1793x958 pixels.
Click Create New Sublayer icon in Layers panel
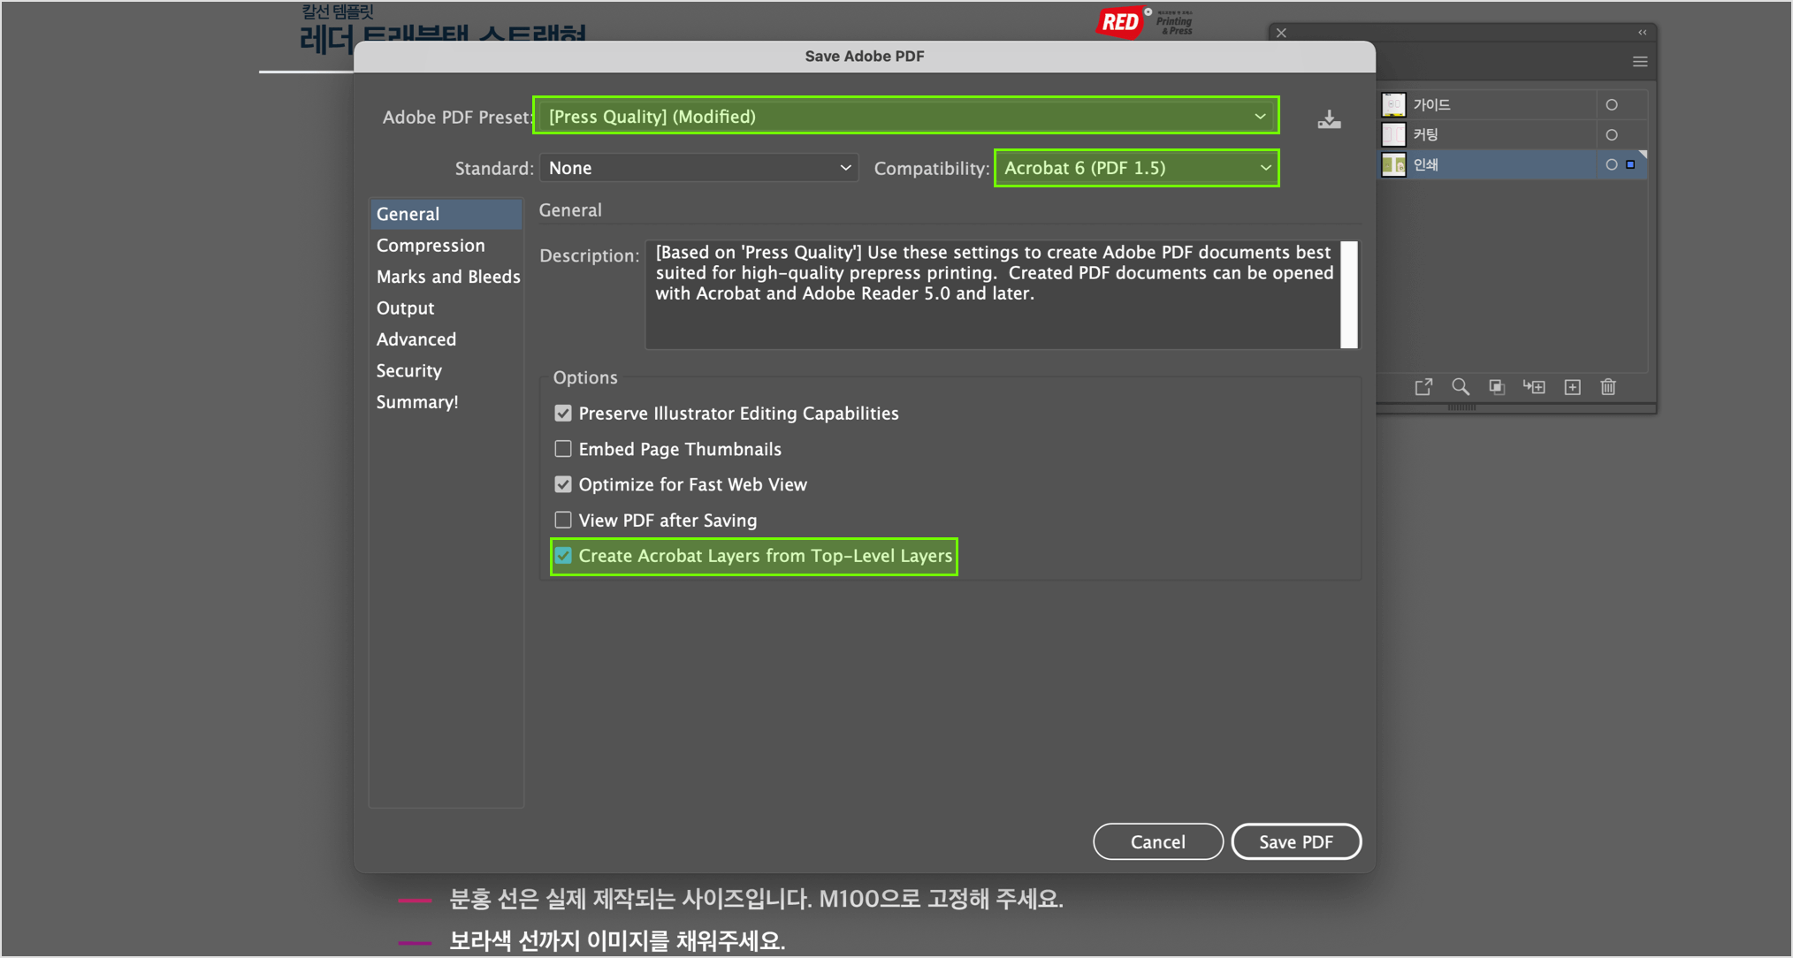click(1534, 387)
